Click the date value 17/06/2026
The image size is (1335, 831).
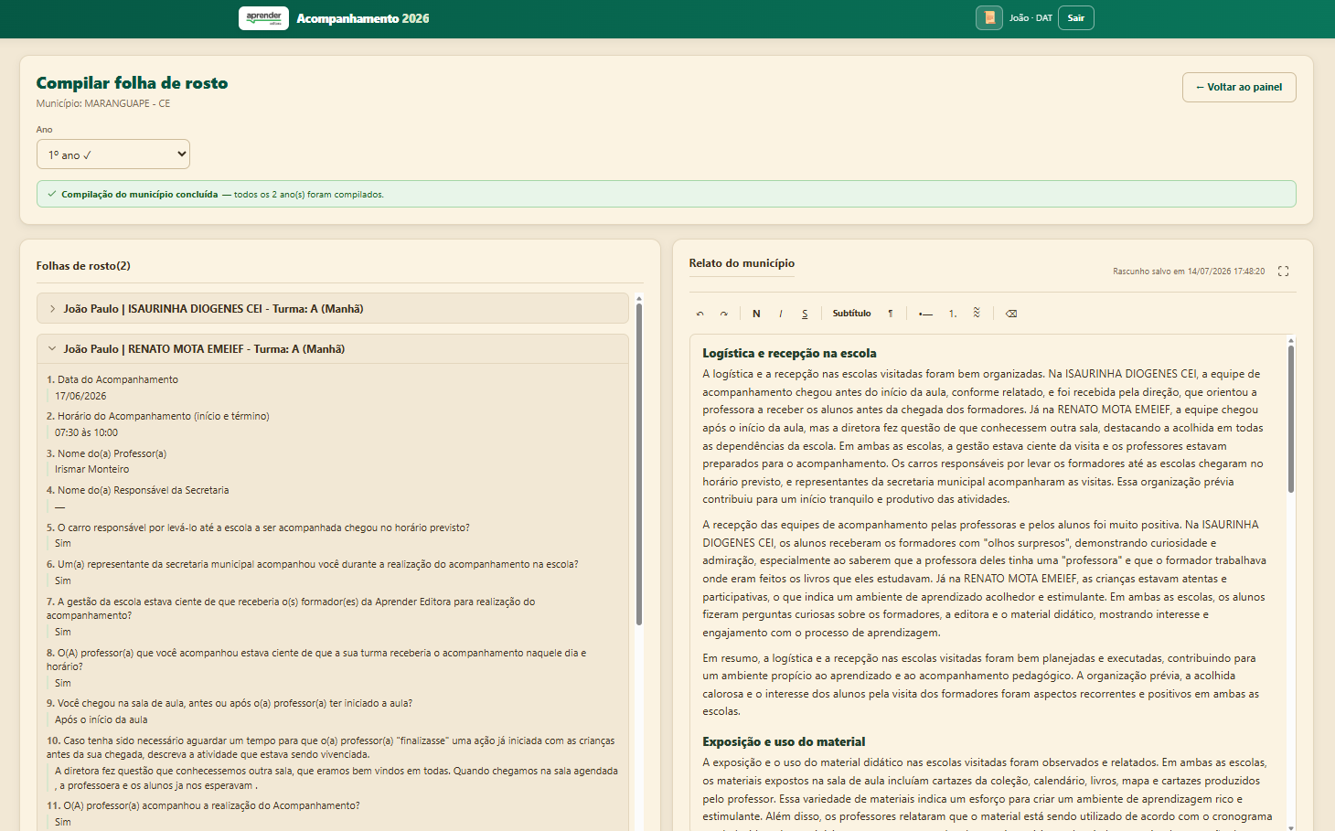[x=80, y=396]
